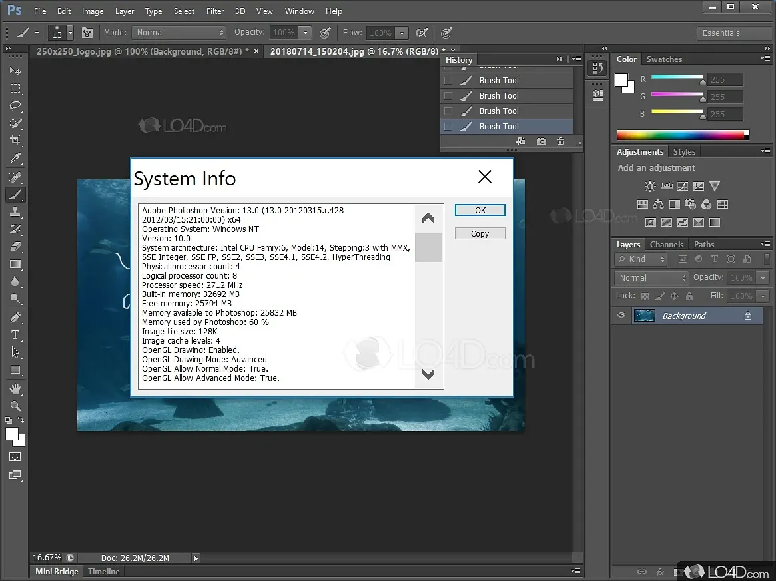Lock image pixels
776x581 pixels.
click(659, 296)
